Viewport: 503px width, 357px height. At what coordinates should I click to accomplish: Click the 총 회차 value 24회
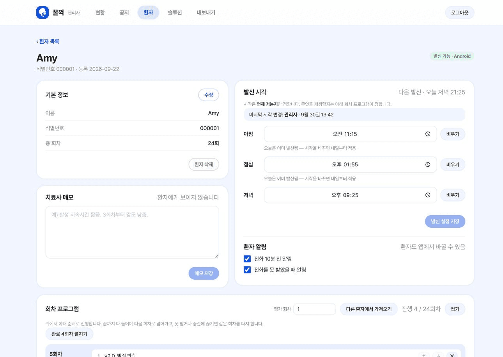pyautogui.click(x=213, y=143)
